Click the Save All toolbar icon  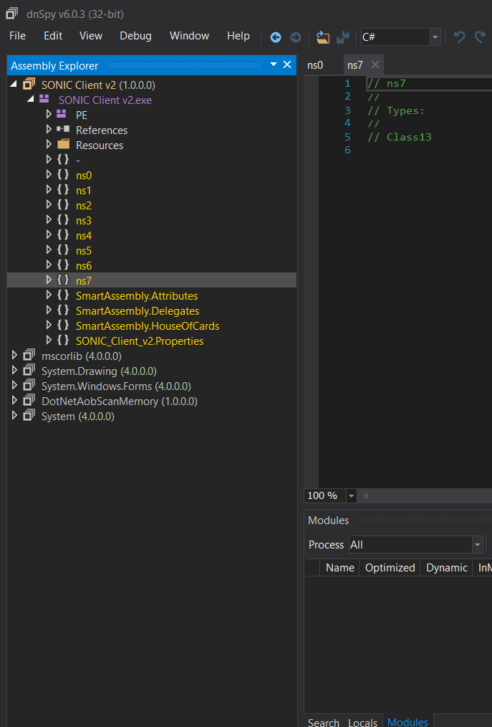pyautogui.click(x=343, y=37)
